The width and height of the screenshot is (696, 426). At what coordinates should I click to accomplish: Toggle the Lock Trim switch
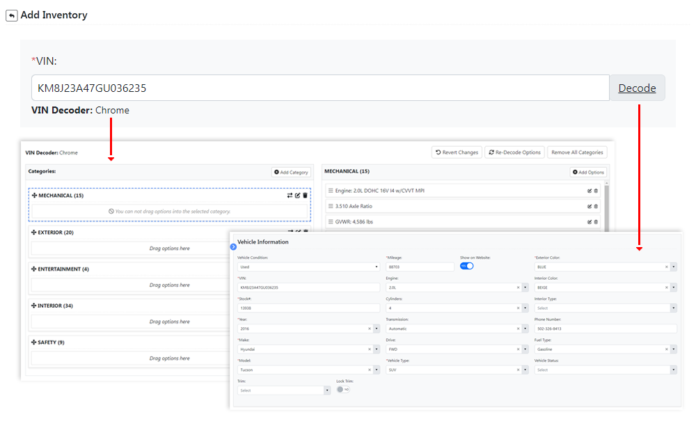343,390
